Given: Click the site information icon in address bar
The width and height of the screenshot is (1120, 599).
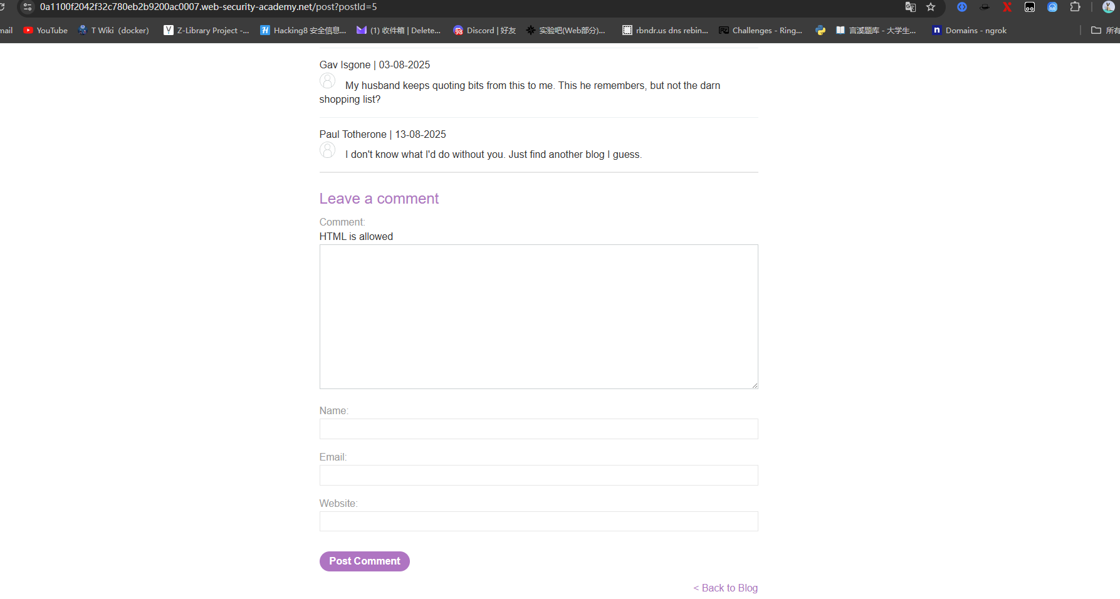Looking at the screenshot, I should tap(27, 7).
